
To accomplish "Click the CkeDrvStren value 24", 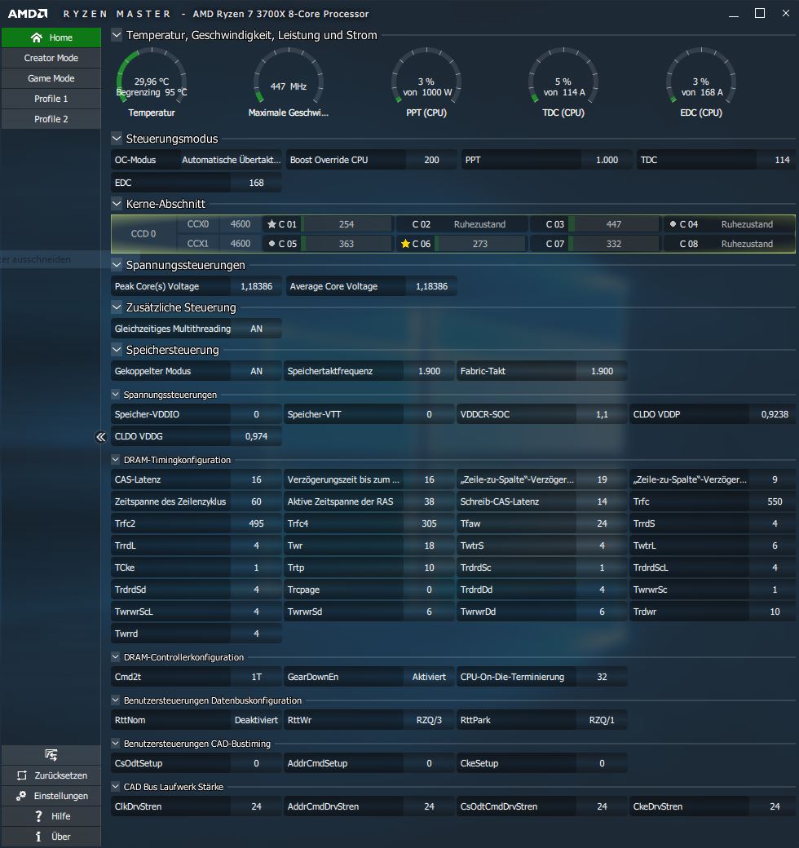I will 775,806.
